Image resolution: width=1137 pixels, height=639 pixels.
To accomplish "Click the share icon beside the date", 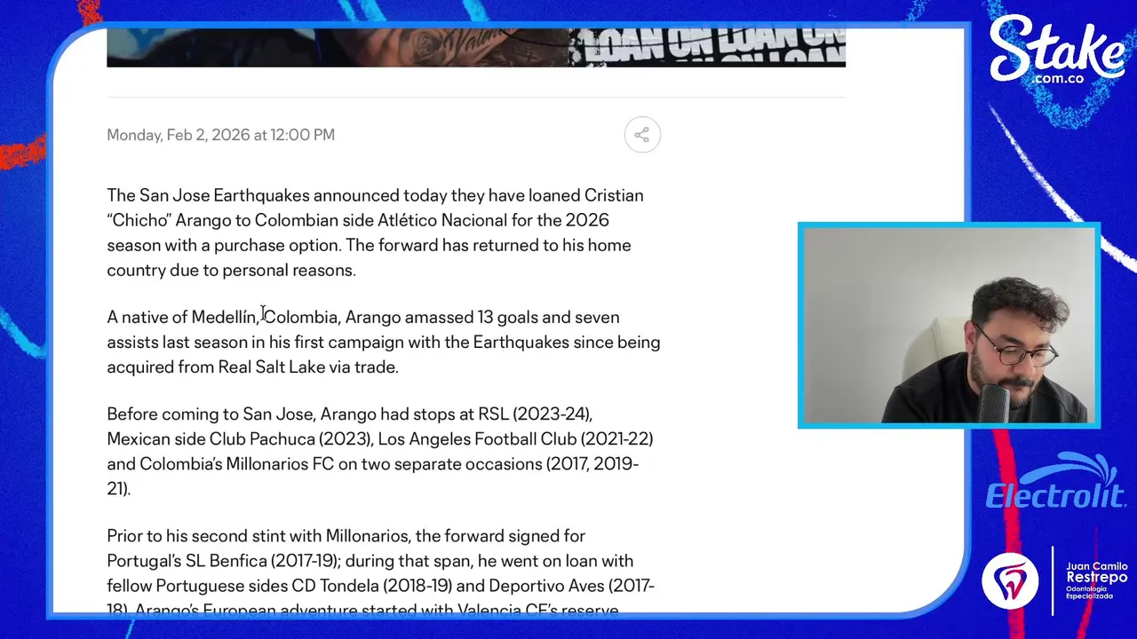I will click(642, 135).
